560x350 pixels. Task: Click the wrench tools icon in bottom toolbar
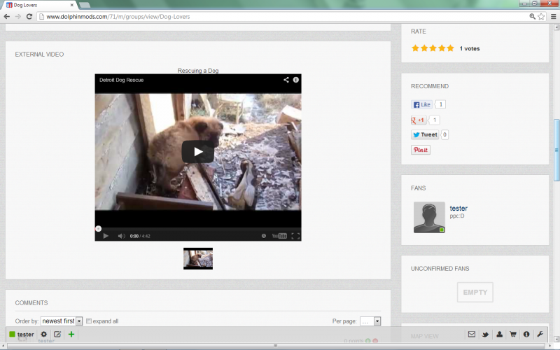pyautogui.click(x=540, y=335)
